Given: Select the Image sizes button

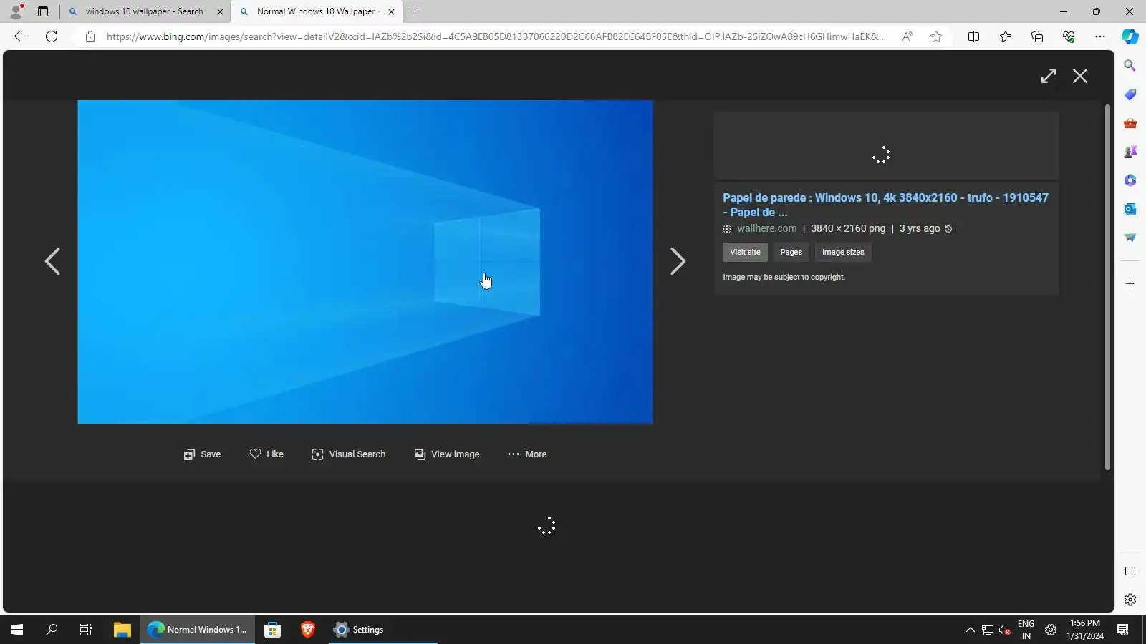Looking at the screenshot, I should click(x=843, y=252).
